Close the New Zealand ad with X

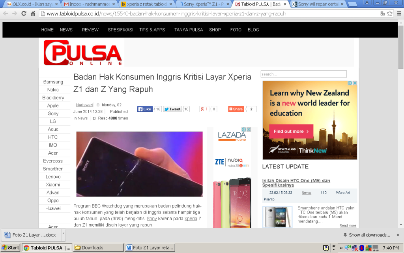355,83
